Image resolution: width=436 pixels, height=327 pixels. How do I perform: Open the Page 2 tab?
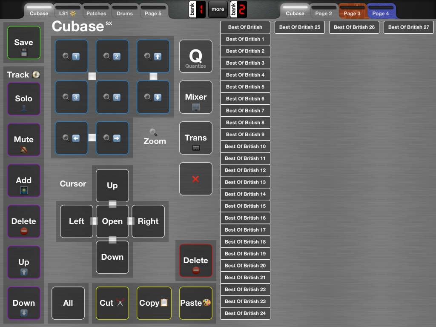click(324, 11)
